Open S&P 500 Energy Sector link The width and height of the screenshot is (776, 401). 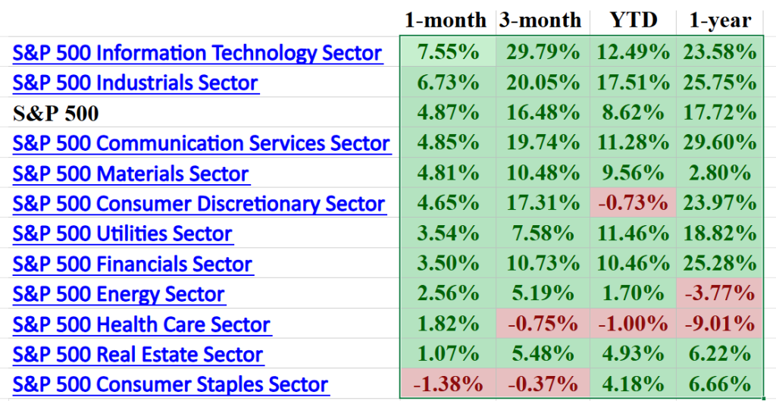pyautogui.click(x=118, y=294)
